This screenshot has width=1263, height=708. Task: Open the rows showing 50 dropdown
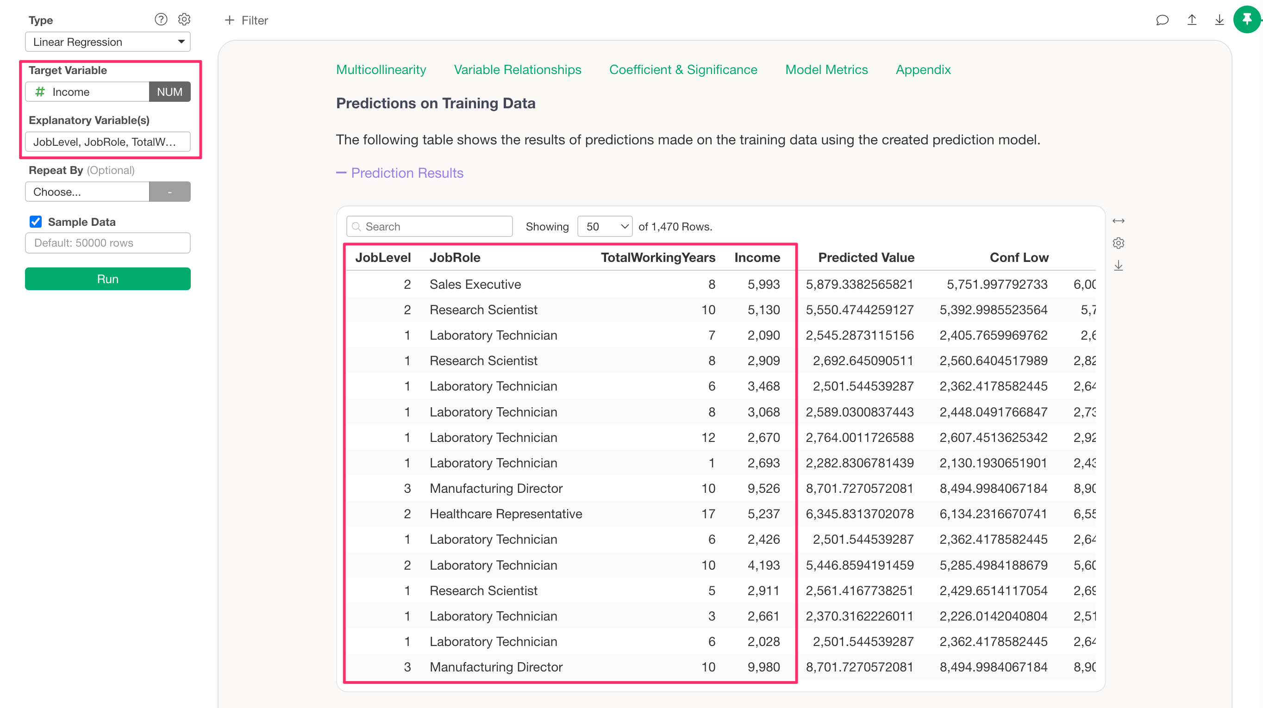(605, 227)
